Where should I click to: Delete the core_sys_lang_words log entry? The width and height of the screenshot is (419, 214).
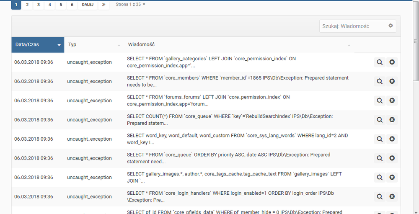point(392,139)
